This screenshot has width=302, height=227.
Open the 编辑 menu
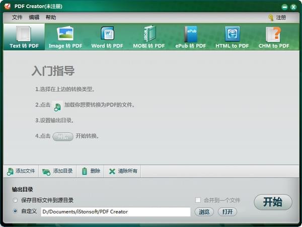[x=34, y=17]
